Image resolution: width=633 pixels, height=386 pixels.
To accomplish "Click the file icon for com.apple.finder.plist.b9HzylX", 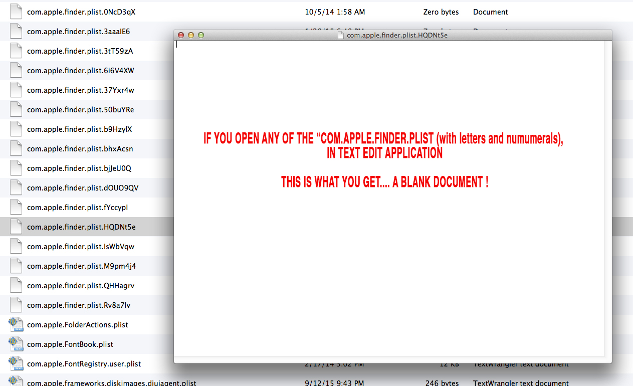I will [16, 129].
